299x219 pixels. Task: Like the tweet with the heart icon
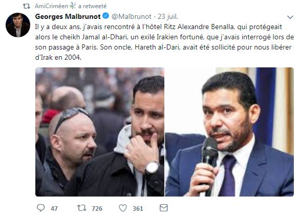click(123, 208)
